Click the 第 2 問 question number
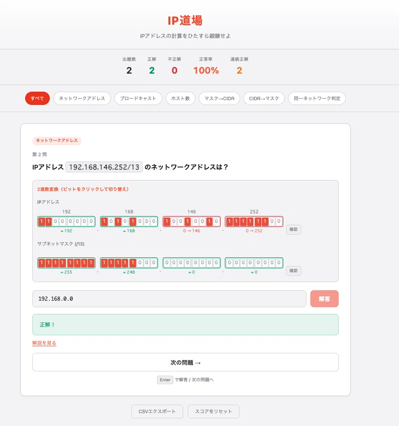This screenshot has width=399, height=426. click(x=39, y=155)
